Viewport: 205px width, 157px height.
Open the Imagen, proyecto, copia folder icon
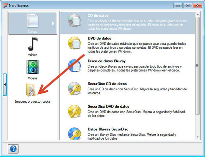(x=31, y=90)
